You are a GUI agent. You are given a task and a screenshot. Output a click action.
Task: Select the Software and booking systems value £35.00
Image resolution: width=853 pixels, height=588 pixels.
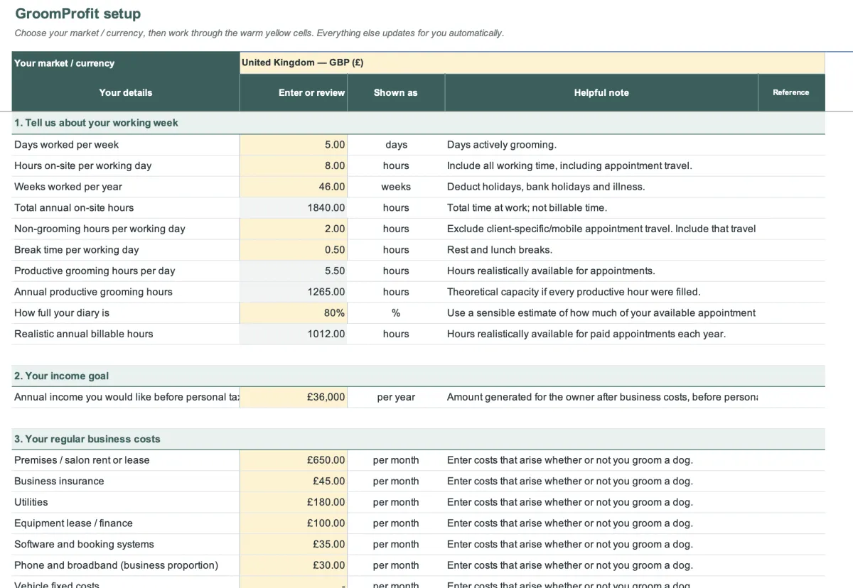[293, 545]
